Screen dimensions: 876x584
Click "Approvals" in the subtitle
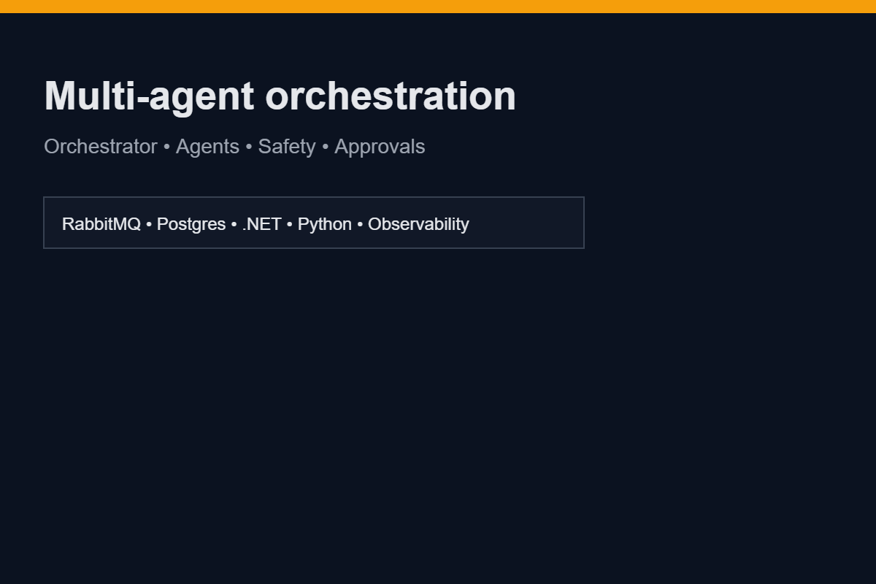click(x=380, y=147)
